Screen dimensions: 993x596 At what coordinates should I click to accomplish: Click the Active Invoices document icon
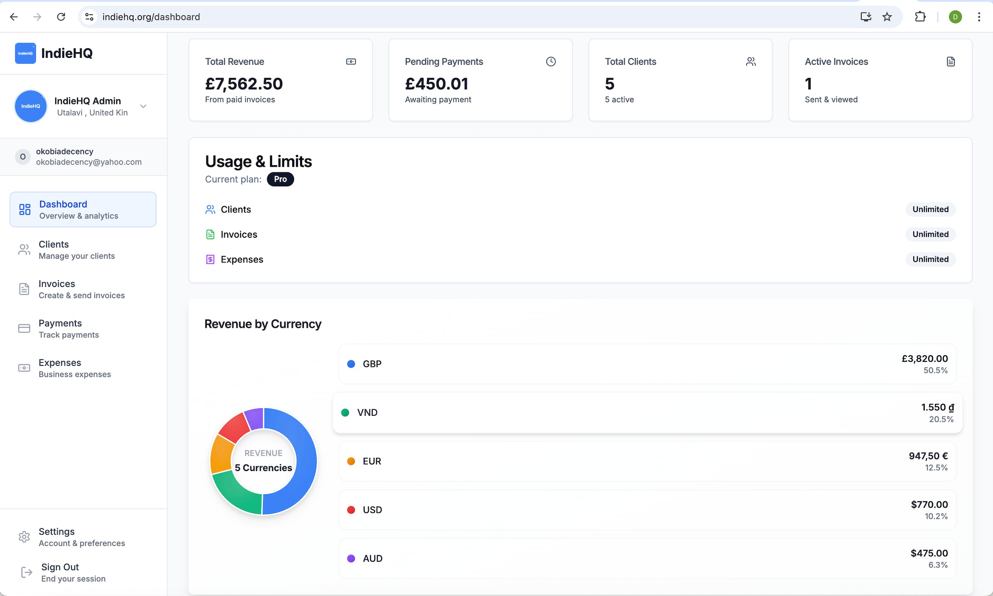click(950, 61)
